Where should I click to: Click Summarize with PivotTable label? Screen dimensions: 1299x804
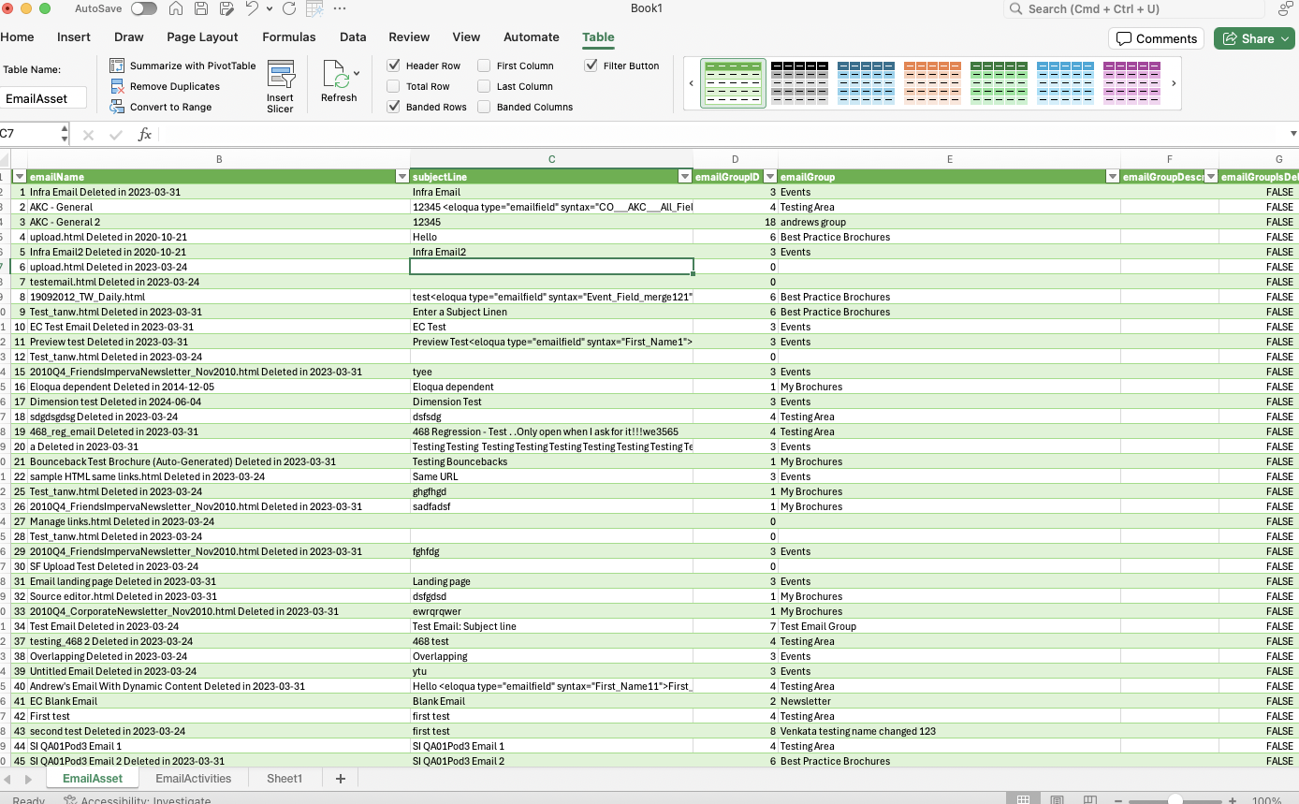pyautogui.click(x=193, y=66)
